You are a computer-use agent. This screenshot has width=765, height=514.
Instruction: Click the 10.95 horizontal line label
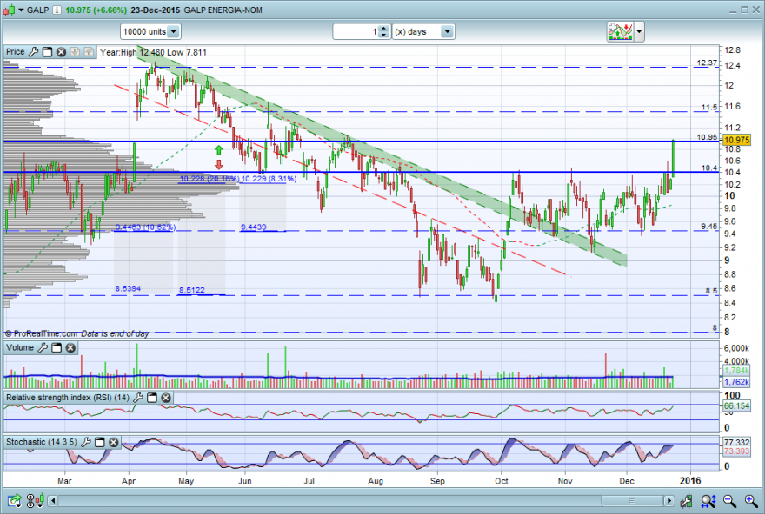(707, 137)
